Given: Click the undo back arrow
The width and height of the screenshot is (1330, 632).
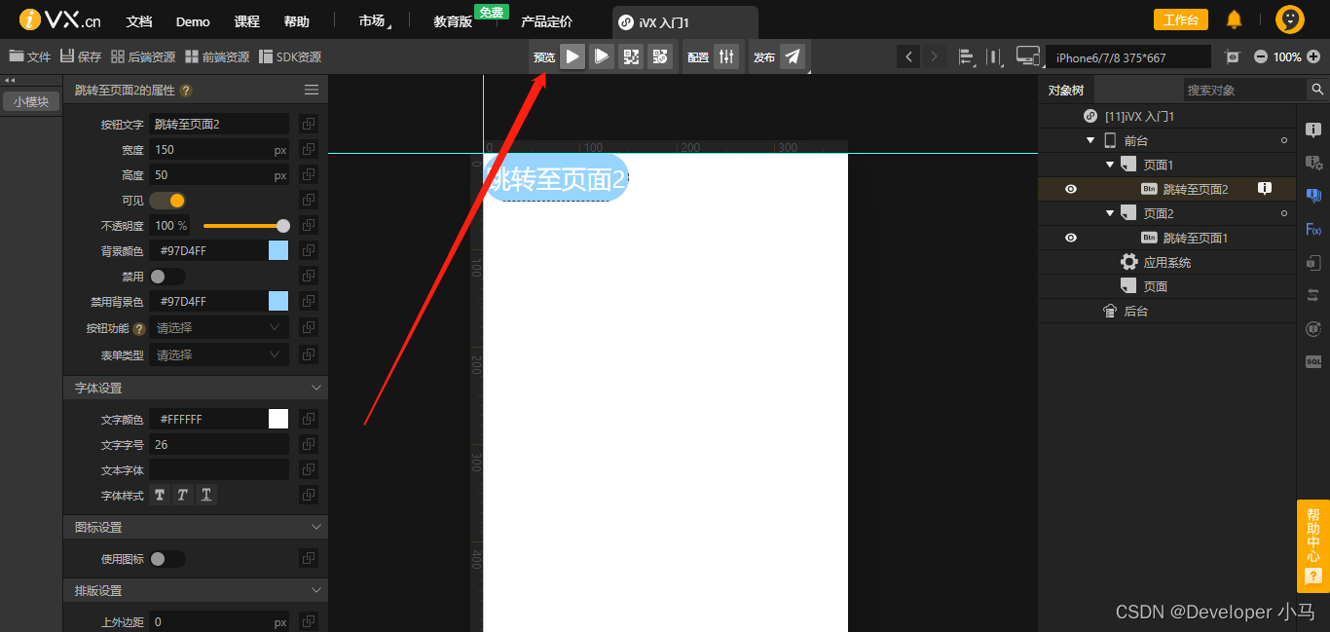Looking at the screenshot, I should point(908,57).
